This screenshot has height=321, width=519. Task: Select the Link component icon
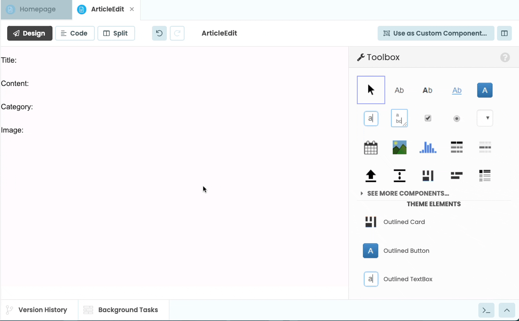(456, 90)
